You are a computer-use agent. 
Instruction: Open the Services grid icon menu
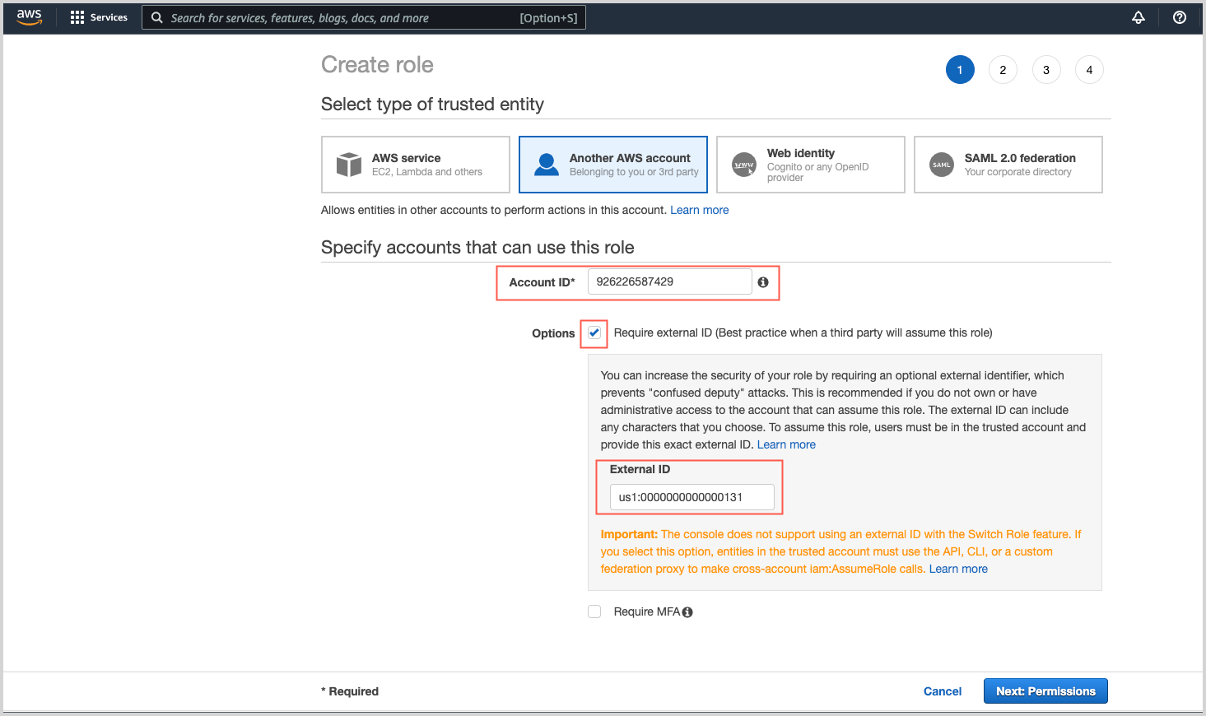click(77, 16)
